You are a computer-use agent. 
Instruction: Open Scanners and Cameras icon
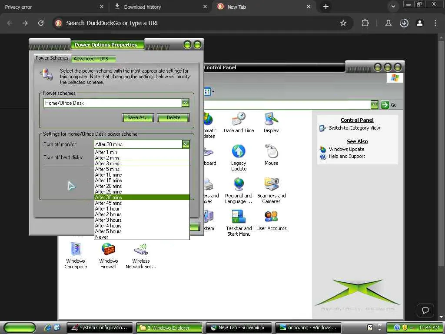(x=271, y=190)
